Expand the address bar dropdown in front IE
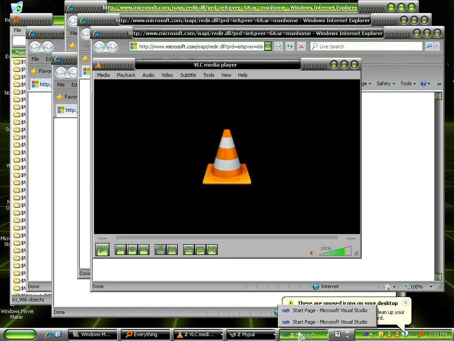 (268, 46)
